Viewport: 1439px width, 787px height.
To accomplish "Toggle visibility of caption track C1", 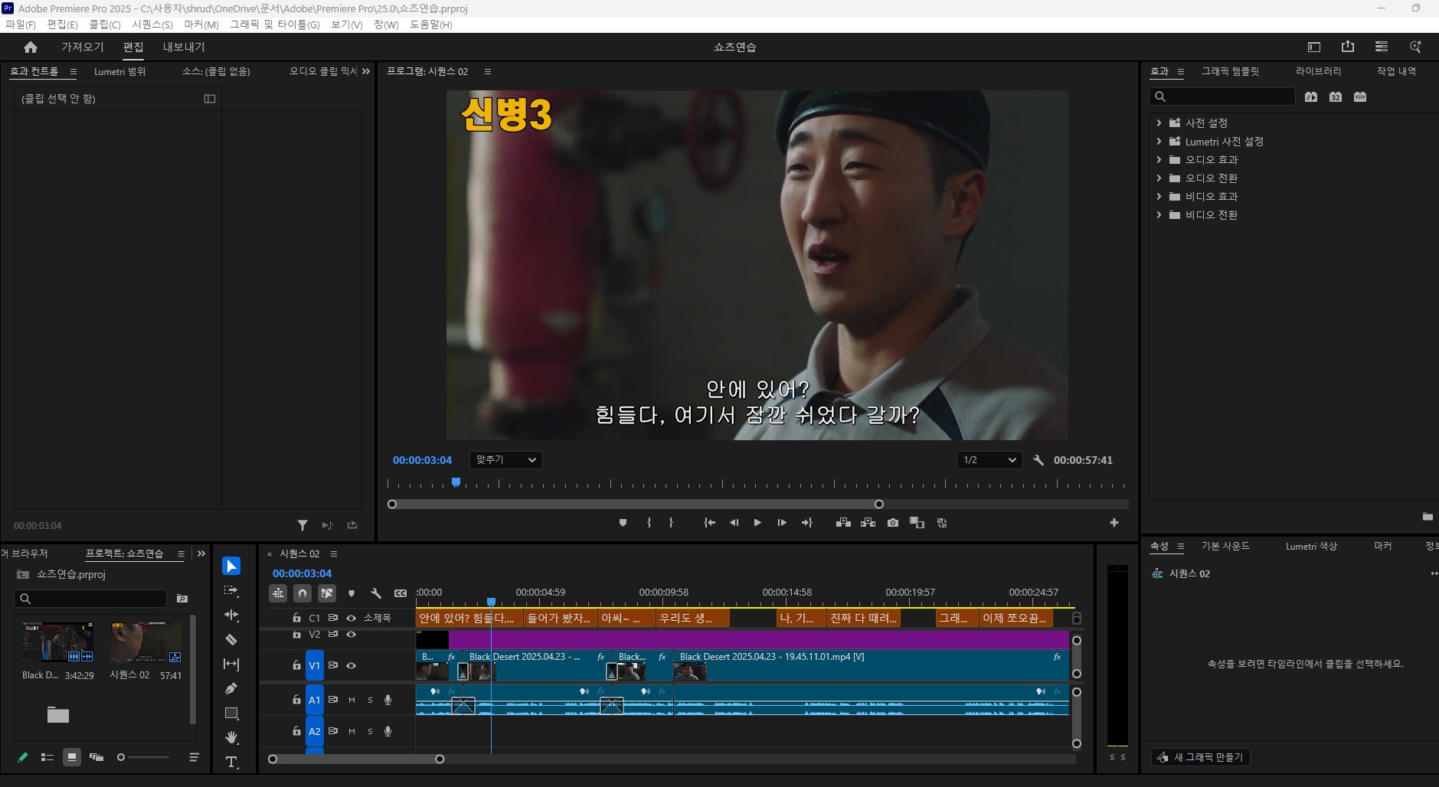I will [352, 618].
